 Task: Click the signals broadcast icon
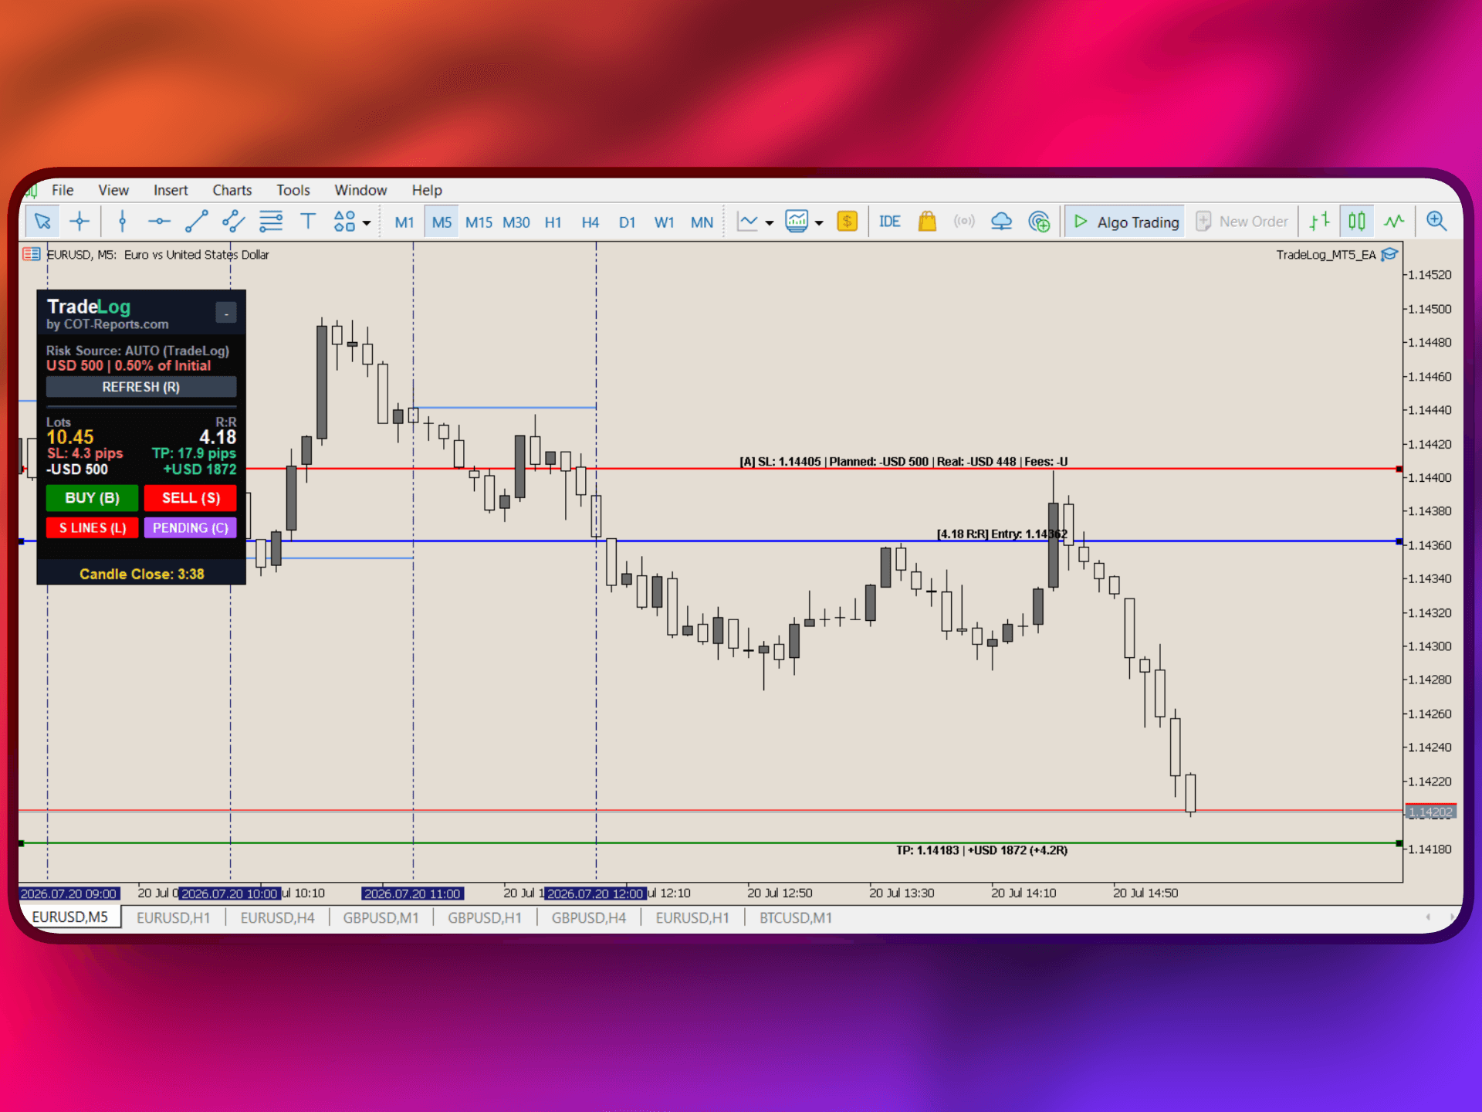click(964, 222)
